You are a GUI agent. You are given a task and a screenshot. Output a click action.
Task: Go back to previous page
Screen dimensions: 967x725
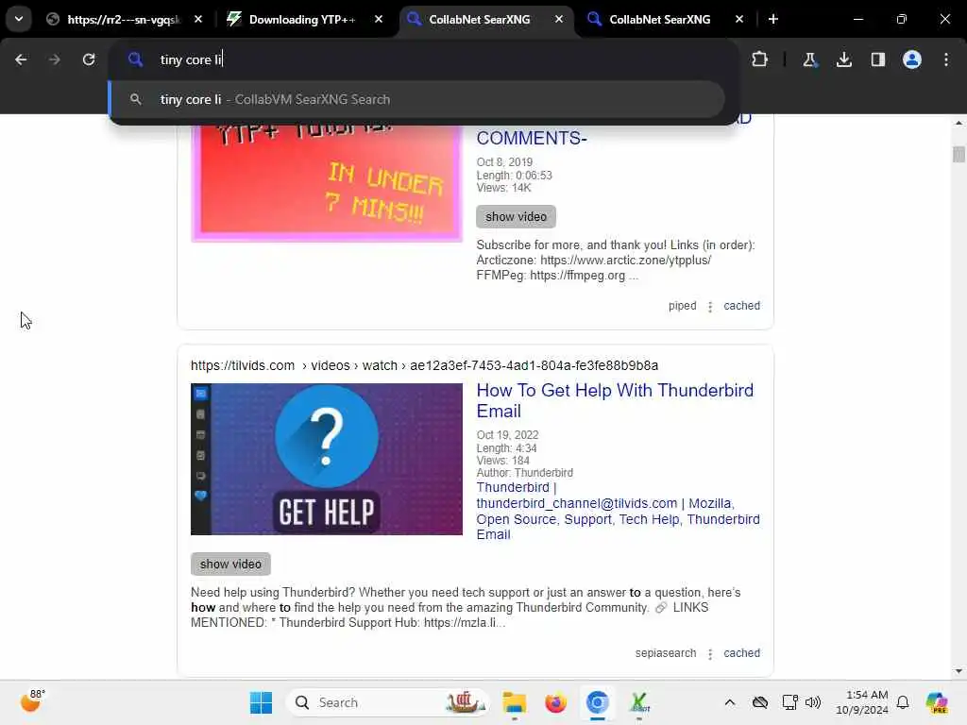(21, 59)
